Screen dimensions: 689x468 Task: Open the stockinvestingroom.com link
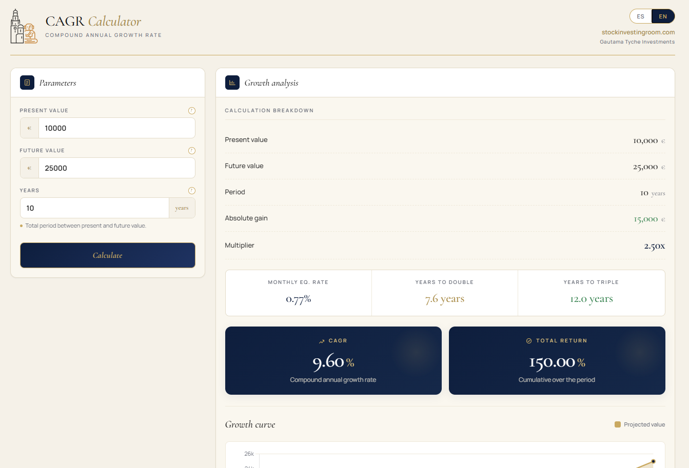(x=638, y=32)
